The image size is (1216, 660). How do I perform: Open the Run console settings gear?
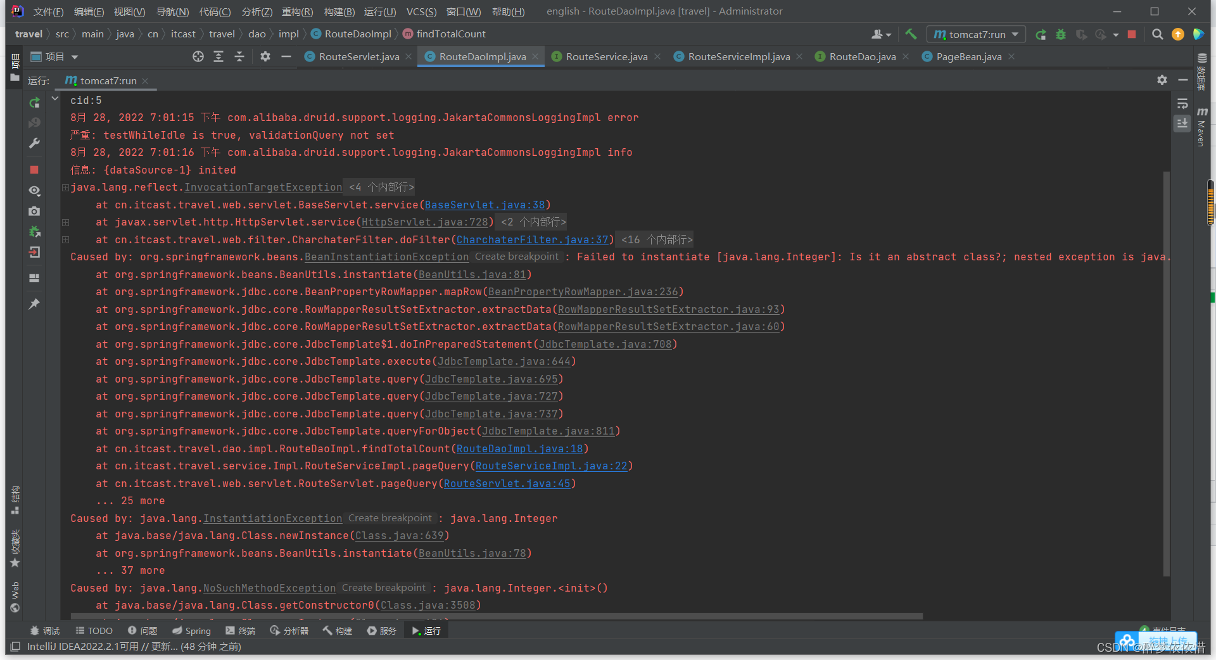[1162, 80]
